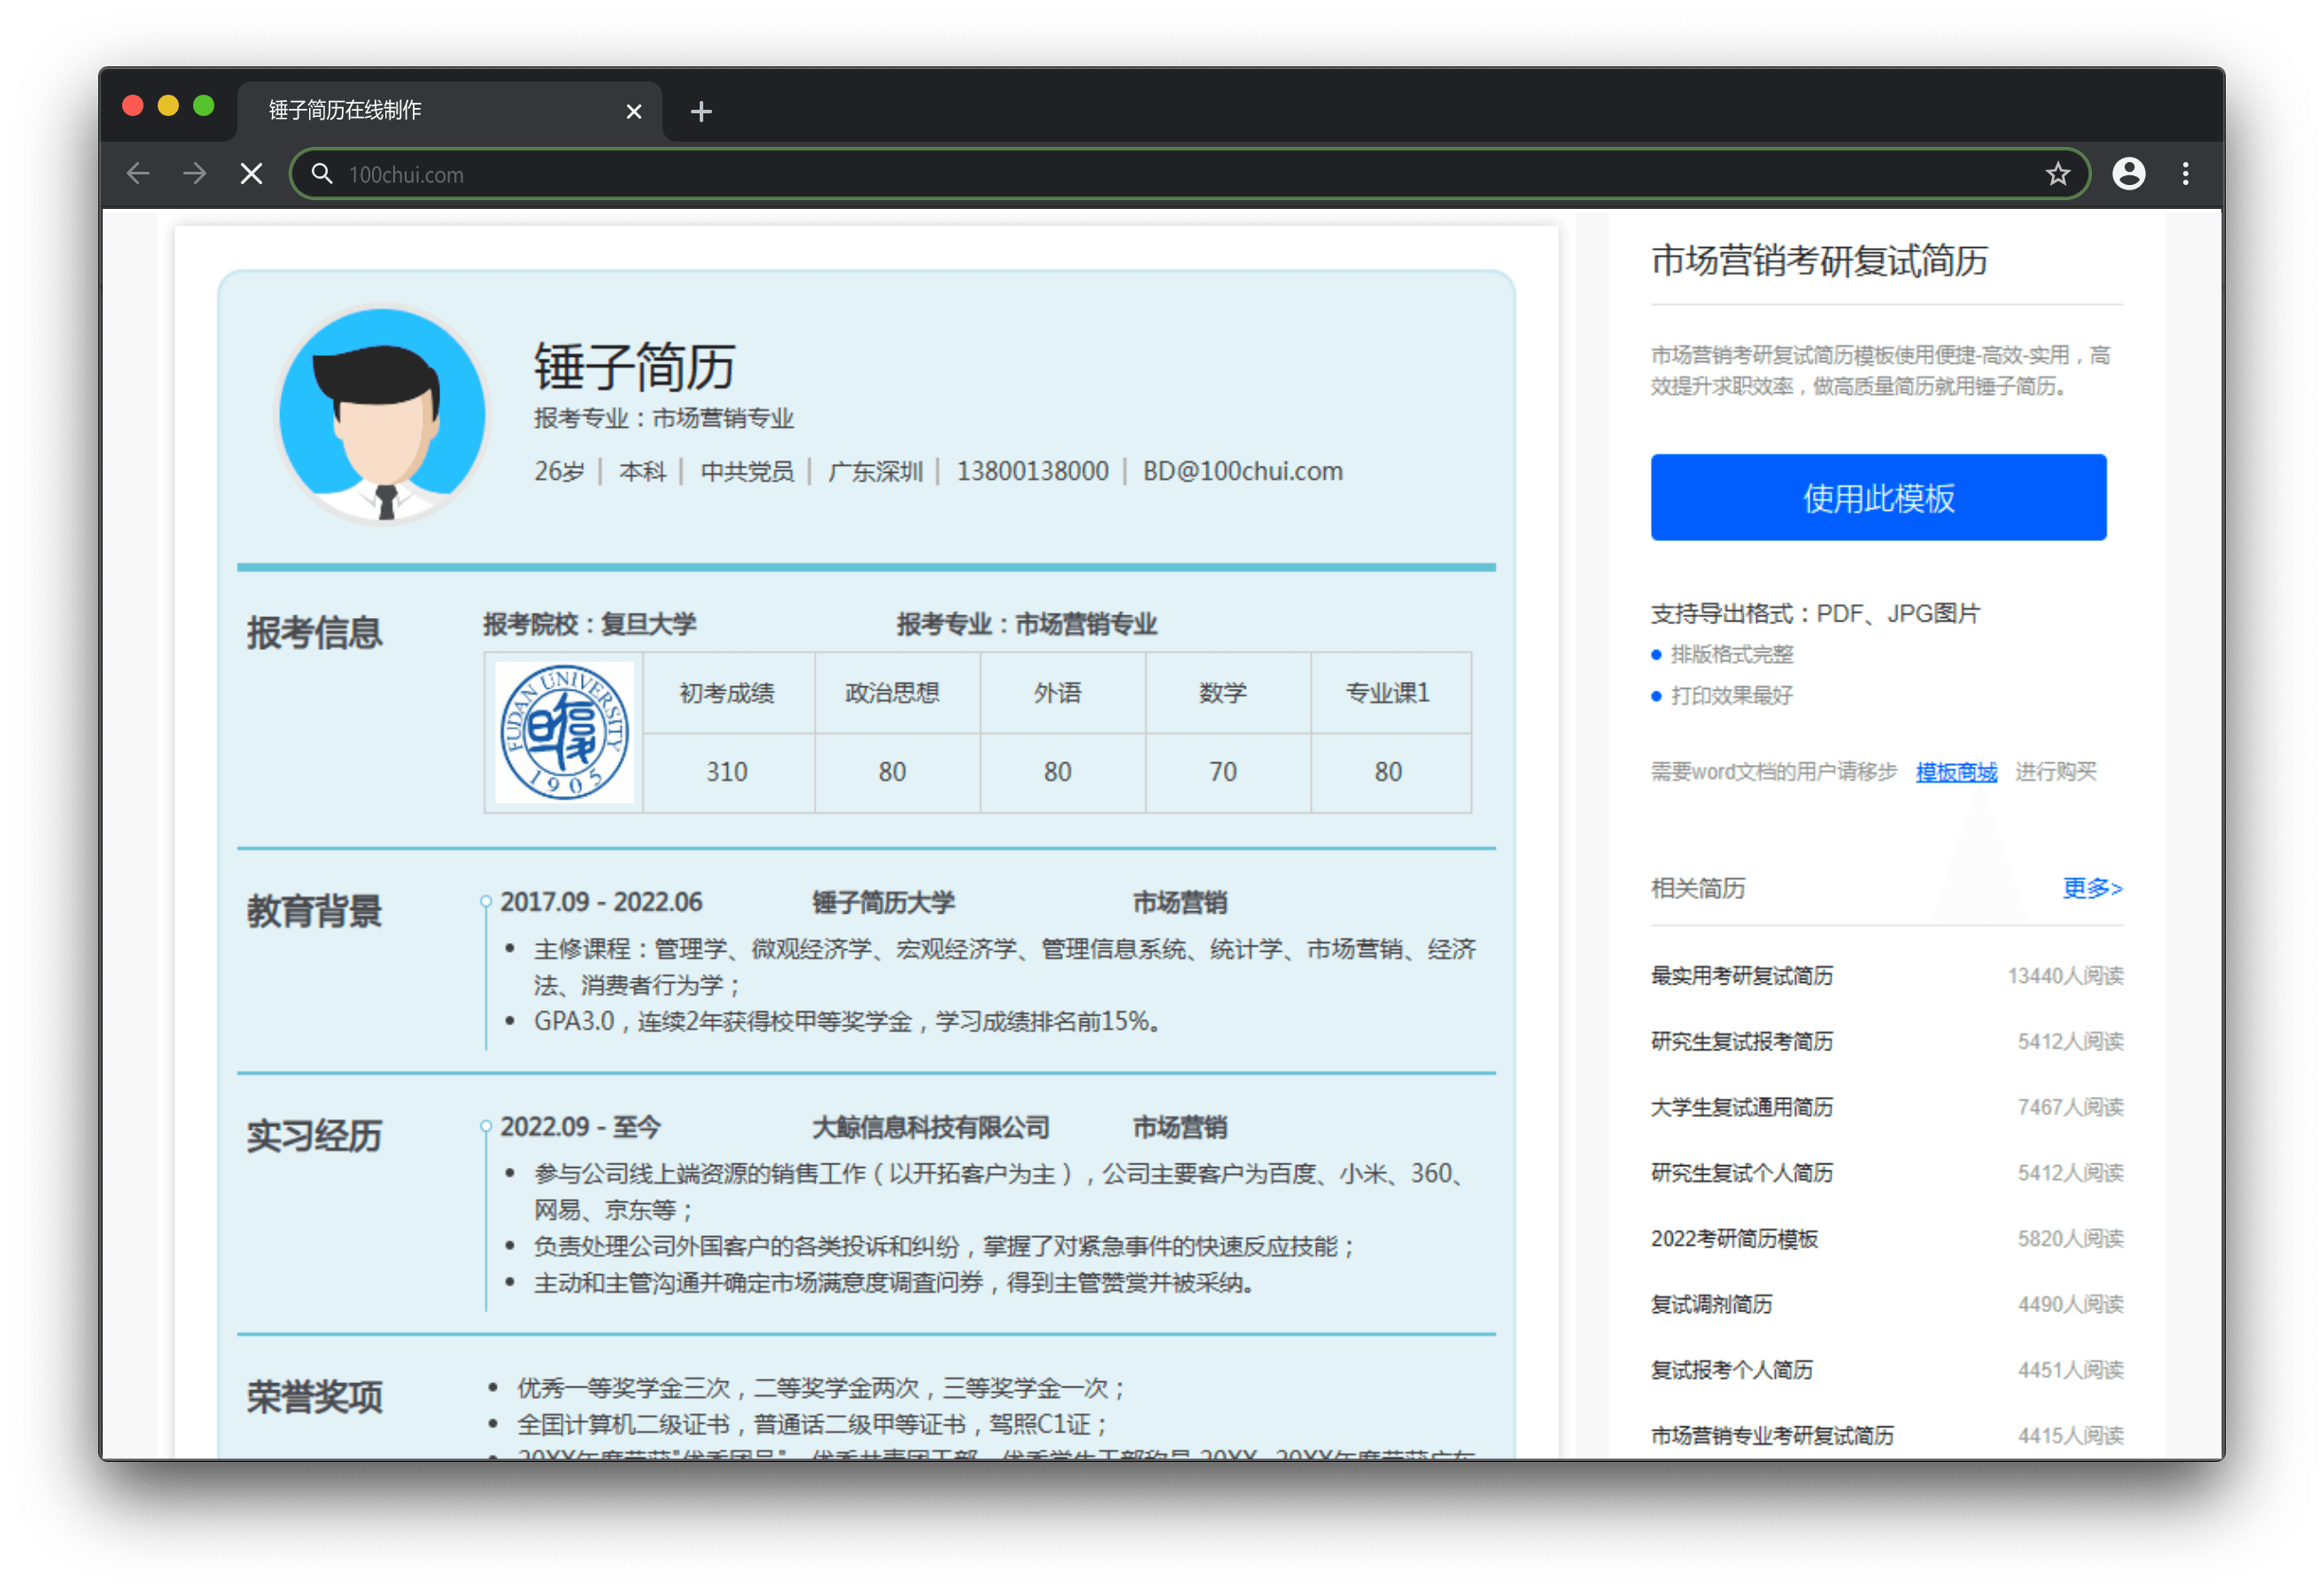
Task: Click the resume avatar portrait image
Action: (x=382, y=414)
